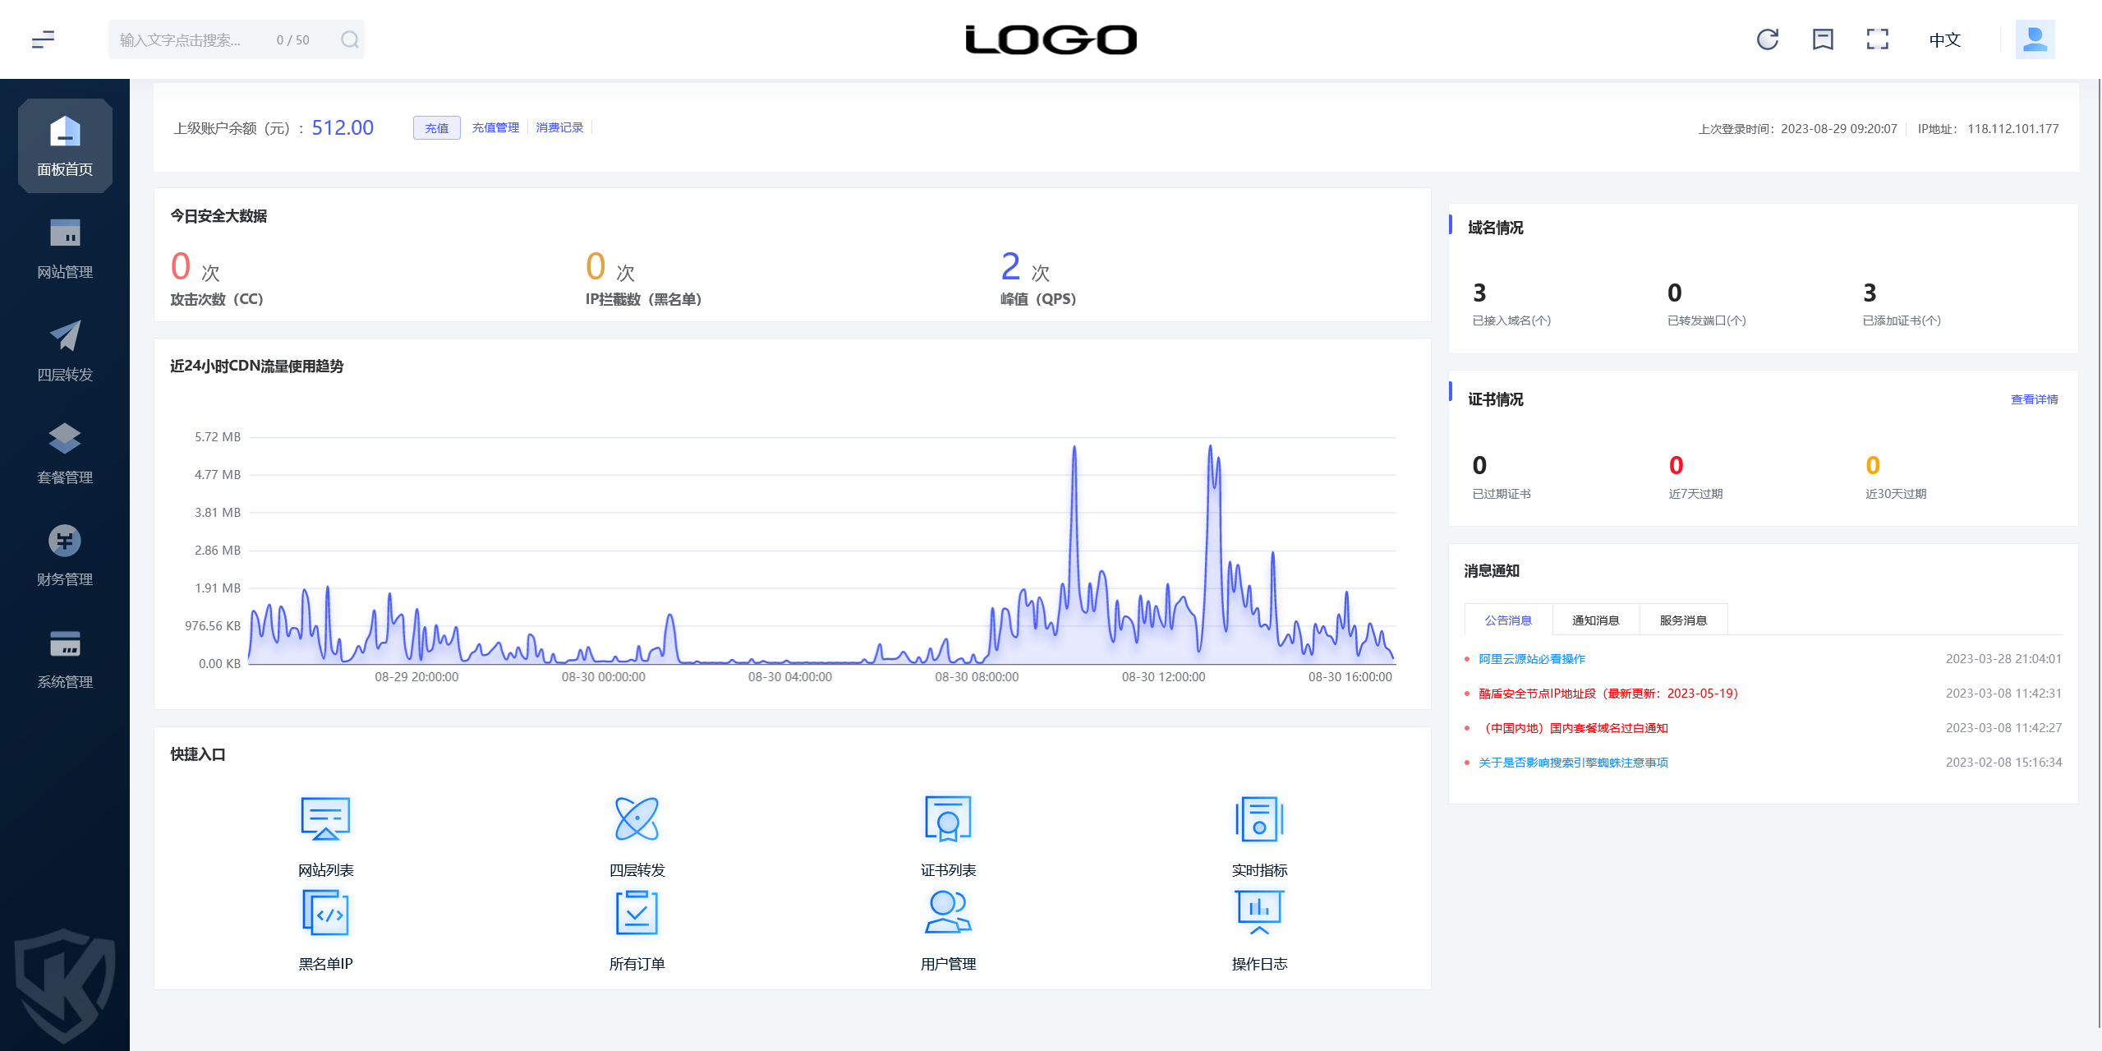The width and height of the screenshot is (2102, 1051).
Task: Switch to the 通知消息 tab
Action: pos(1595,620)
